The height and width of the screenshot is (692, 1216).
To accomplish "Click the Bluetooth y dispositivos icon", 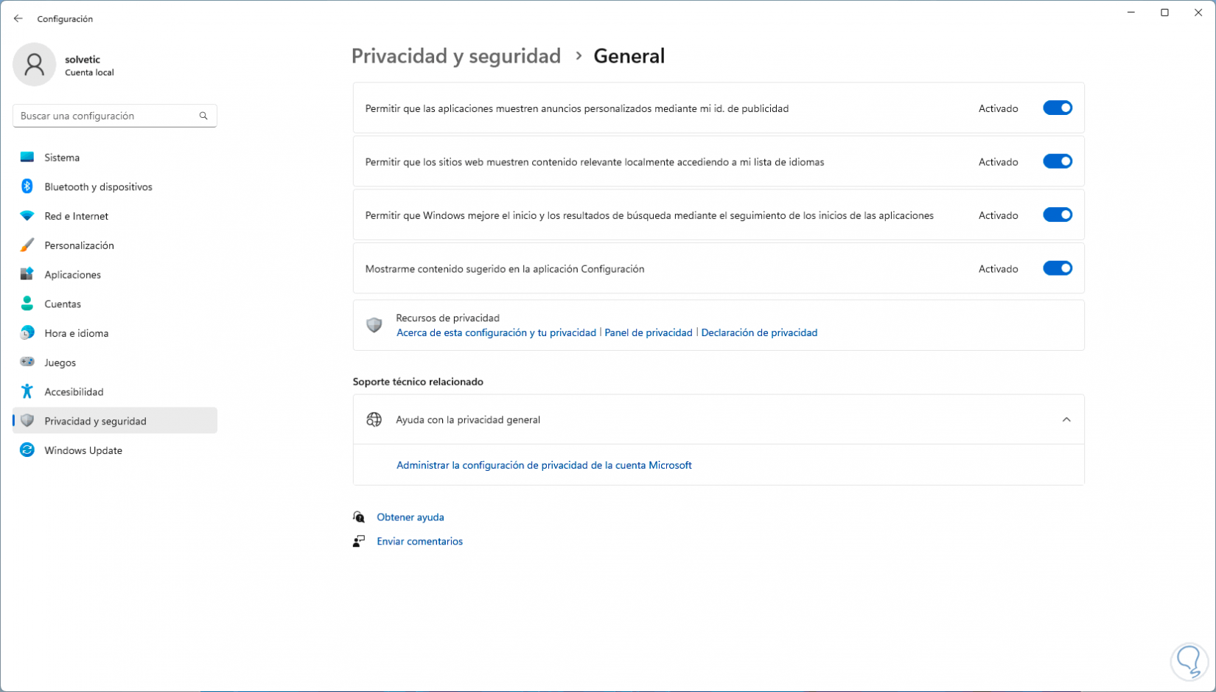I will point(27,186).
